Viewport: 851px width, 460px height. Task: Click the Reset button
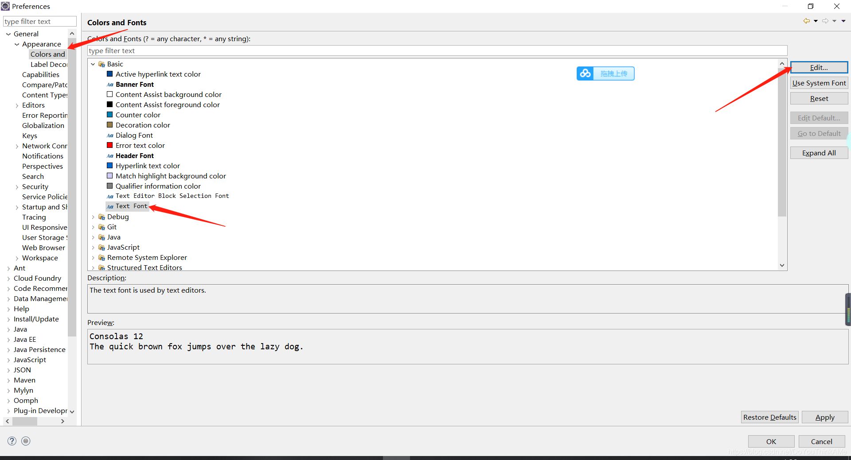pos(819,98)
